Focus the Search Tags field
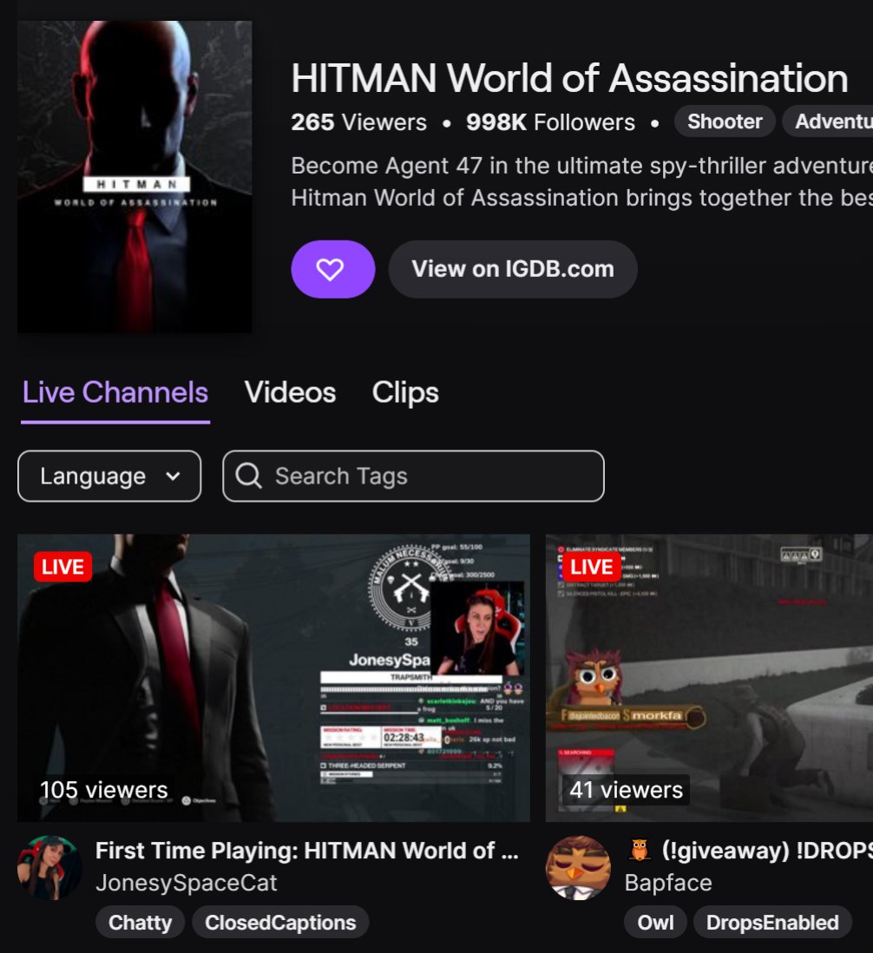The width and height of the screenshot is (873, 953). pyautogui.click(x=413, y=476)
